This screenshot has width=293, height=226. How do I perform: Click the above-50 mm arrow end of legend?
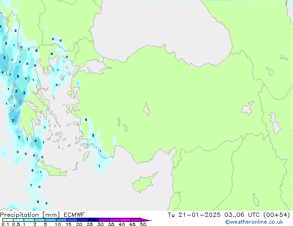(x=146, y=220)
